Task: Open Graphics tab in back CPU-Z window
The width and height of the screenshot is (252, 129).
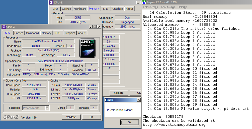Action: tap(118, 9)
